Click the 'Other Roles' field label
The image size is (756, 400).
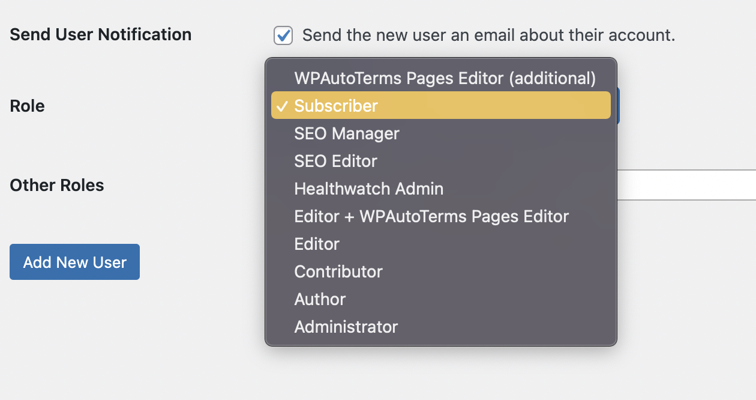coord(57,185)
